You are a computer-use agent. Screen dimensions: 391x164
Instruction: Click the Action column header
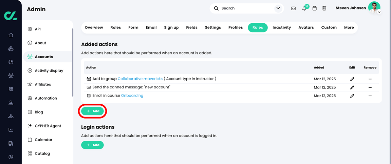tap(91, 67)
